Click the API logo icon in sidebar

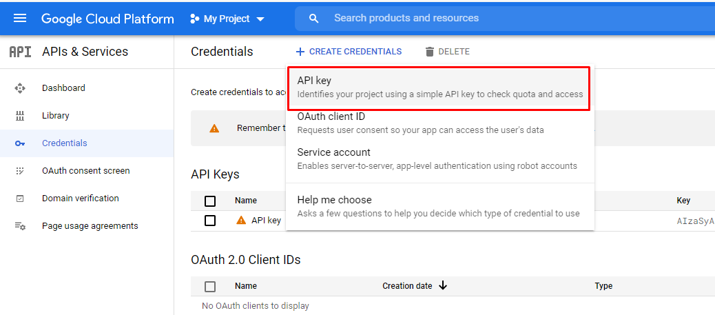(20, 52)
